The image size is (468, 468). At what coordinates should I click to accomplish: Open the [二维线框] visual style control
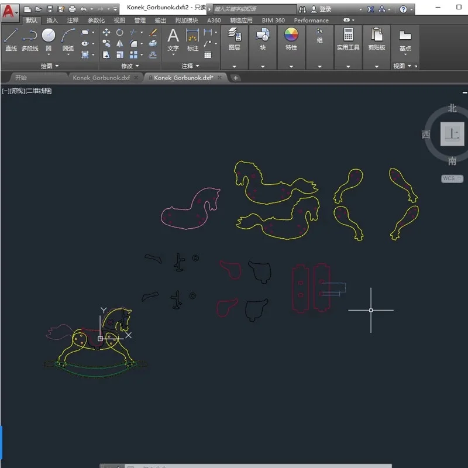39,91
